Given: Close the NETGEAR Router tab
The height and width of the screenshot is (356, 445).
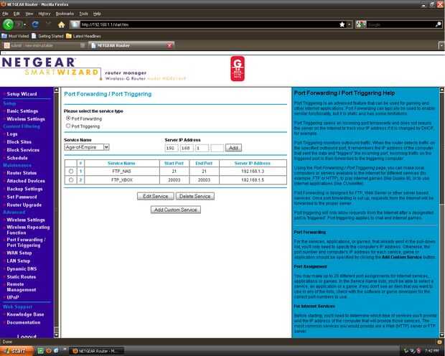Looking at the screenshot, I should point(169,45).
